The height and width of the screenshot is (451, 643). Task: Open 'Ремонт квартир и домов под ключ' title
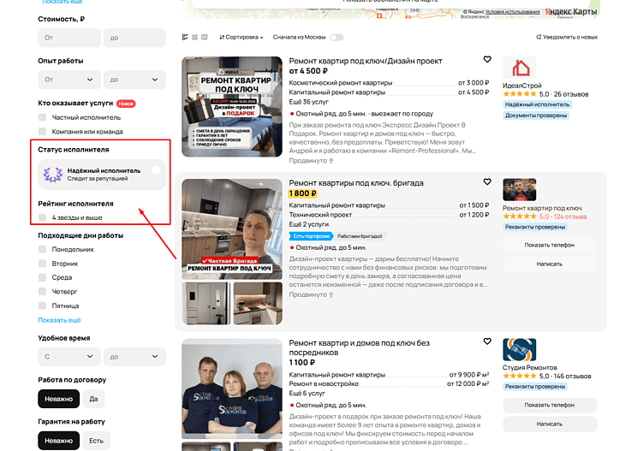coord(360,347)
